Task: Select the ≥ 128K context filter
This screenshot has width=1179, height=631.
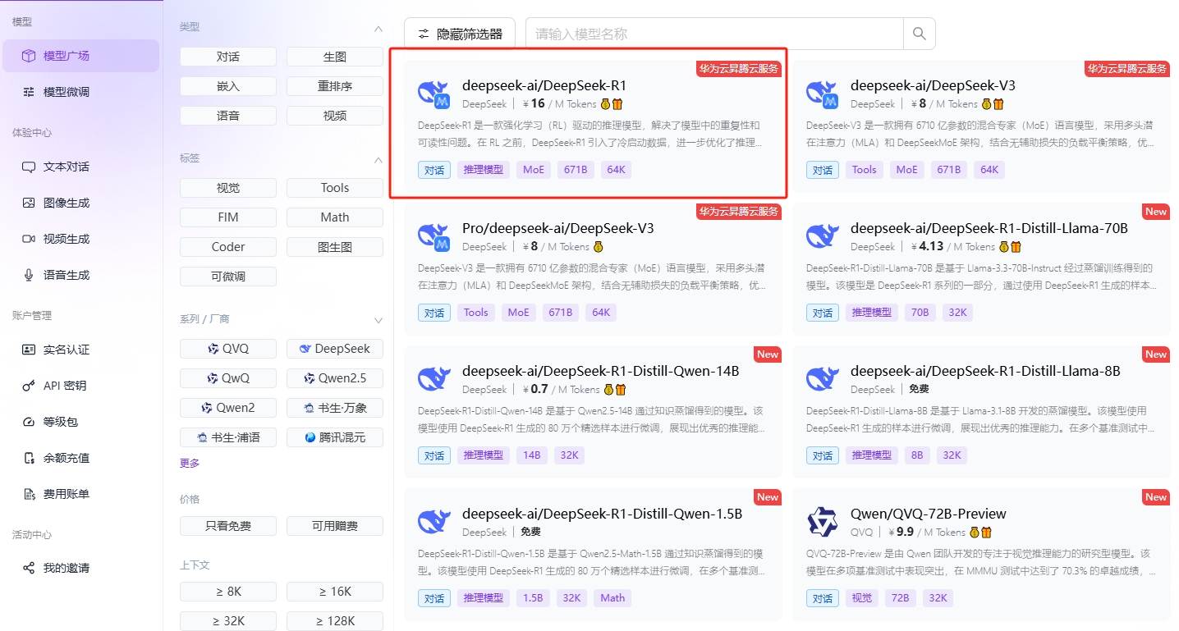Action: [335, 621]
